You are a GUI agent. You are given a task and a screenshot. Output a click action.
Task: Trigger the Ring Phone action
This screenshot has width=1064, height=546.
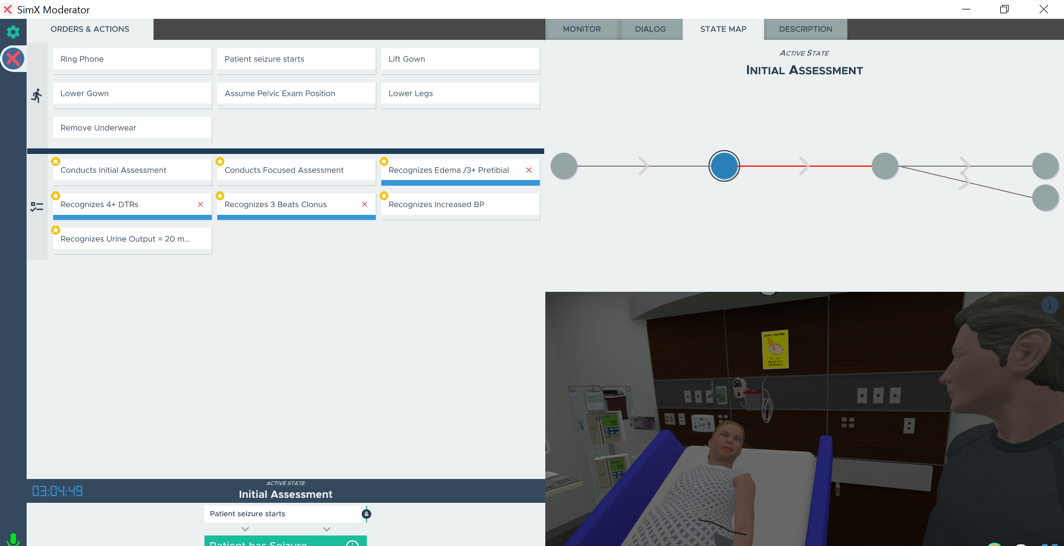(x=132, y=59)
